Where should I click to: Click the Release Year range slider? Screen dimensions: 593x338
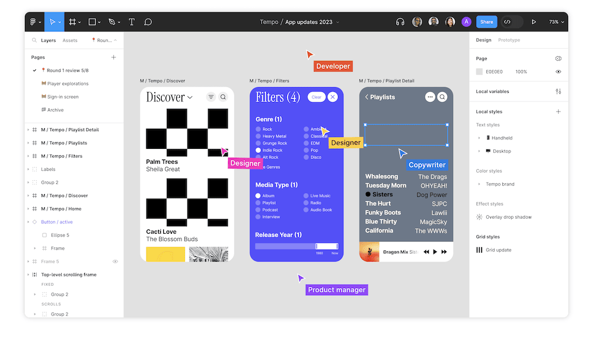click(296, 246)
